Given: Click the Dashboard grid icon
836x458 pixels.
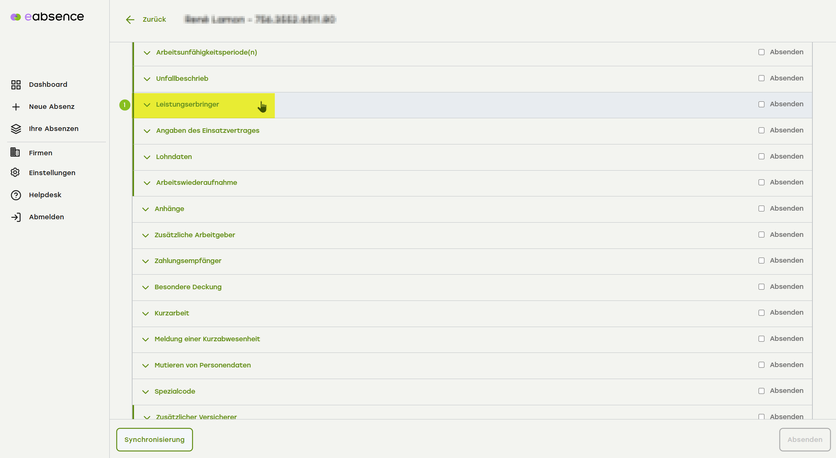Looking at the screenshot, I should pos(16,85).
